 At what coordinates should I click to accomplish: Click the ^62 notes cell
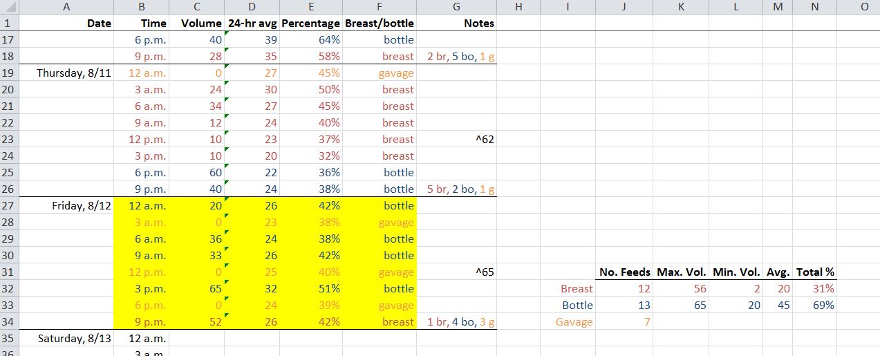[456, 140]
